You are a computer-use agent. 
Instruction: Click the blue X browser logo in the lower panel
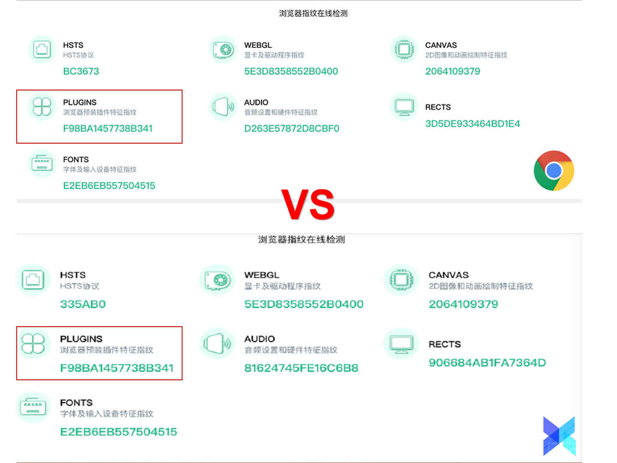point(559,436)
